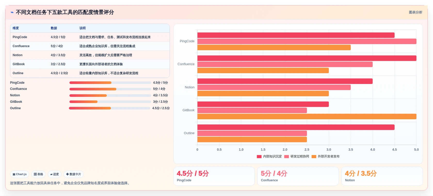
Task: Click GitBook's orange 外部开发者发布 chart bar
Action: pyautogui.click(x=307, y=116)
